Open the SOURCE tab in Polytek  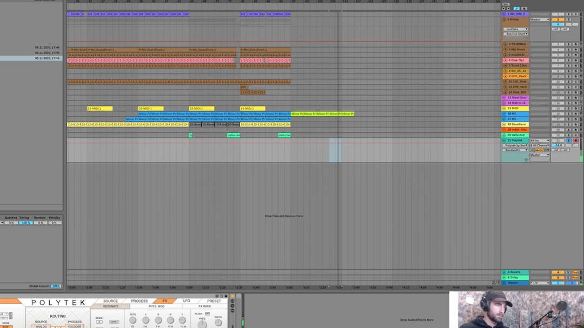[110, 301]
